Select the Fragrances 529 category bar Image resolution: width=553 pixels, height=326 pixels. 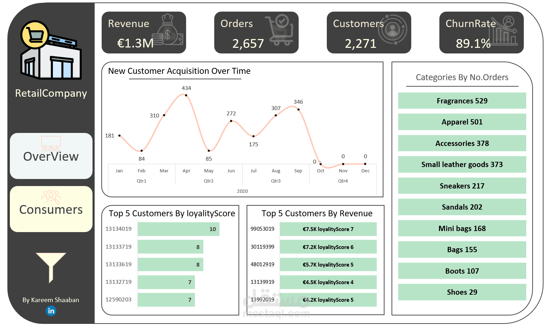point(462,101)
